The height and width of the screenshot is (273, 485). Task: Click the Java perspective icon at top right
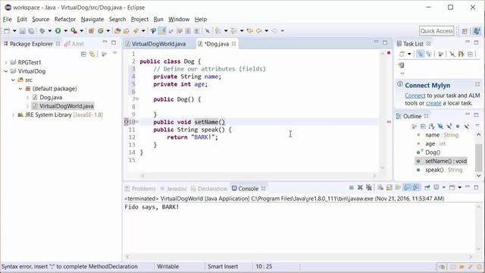[477, 31]
